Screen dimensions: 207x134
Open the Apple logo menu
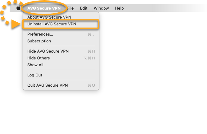18,8
